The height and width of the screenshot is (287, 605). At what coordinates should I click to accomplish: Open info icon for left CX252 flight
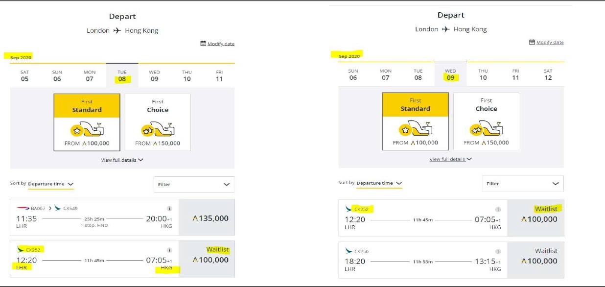pos(169,250)
